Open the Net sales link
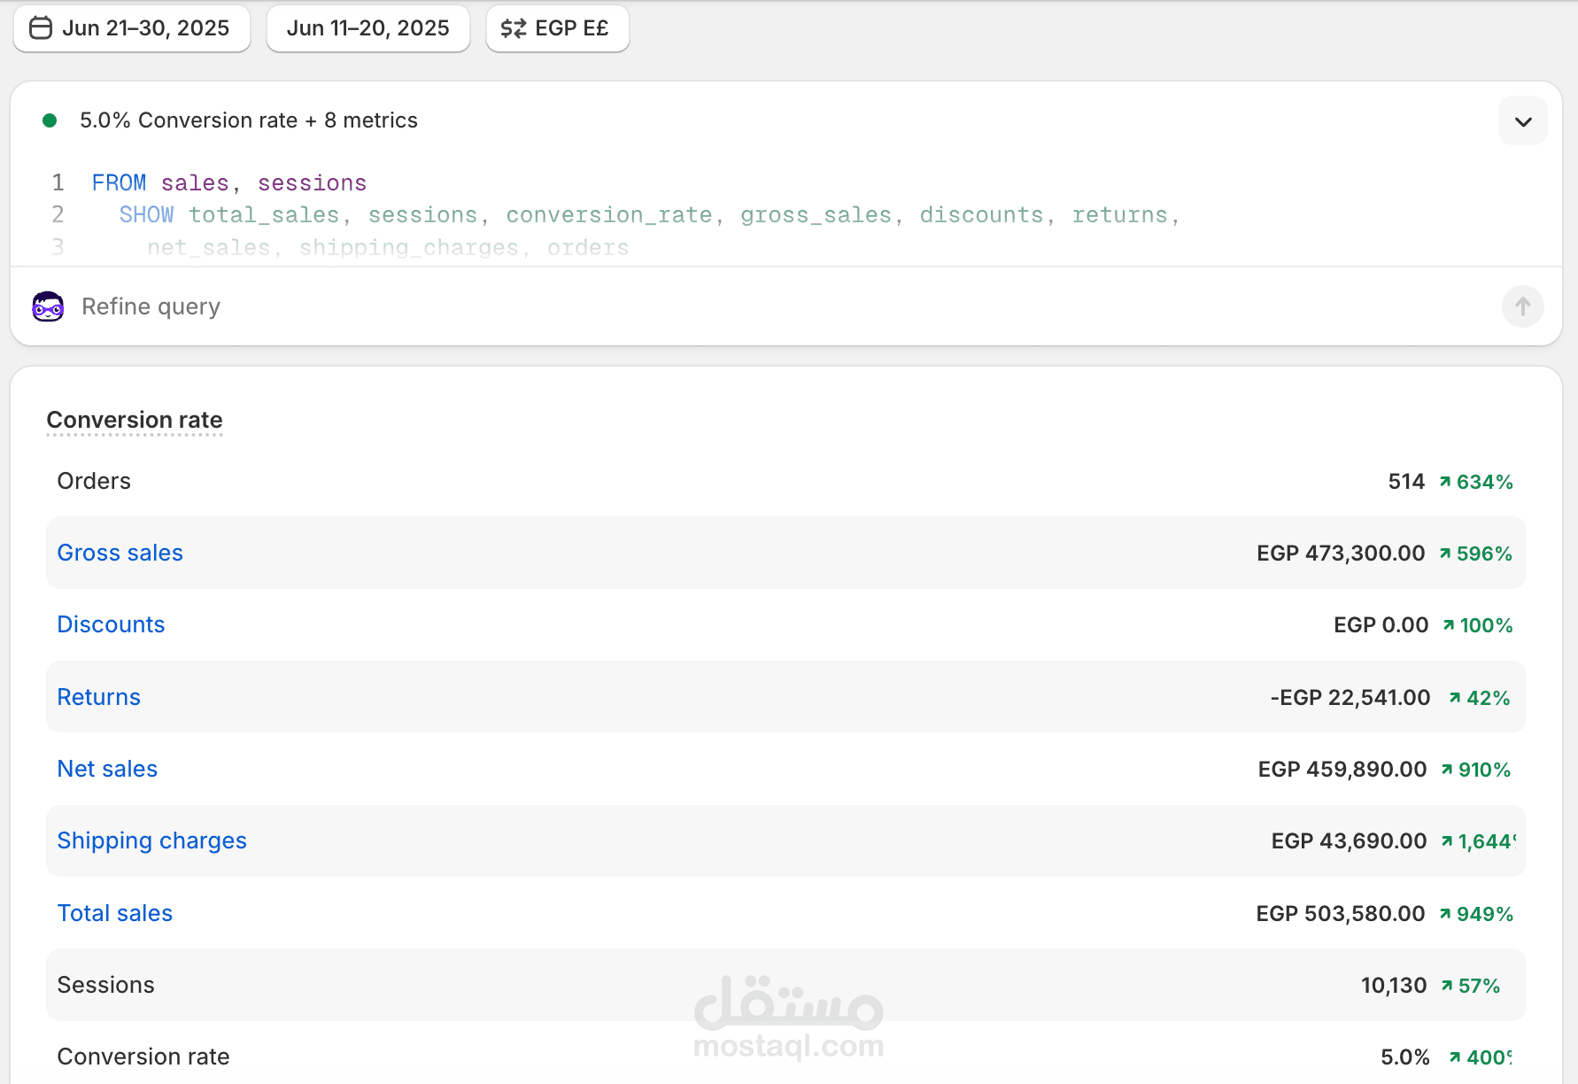This screenshot has width=1578, height=1084. [108, 769]
